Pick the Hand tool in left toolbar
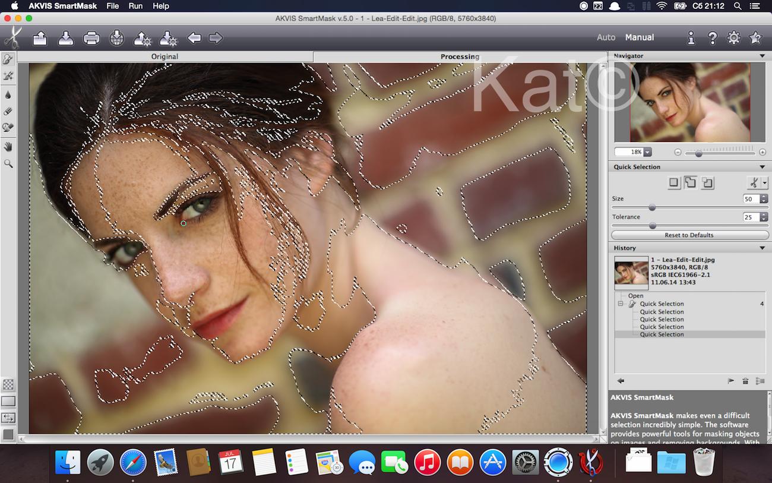The width and height of the screenshot is (772, 483). pos(8,146)
